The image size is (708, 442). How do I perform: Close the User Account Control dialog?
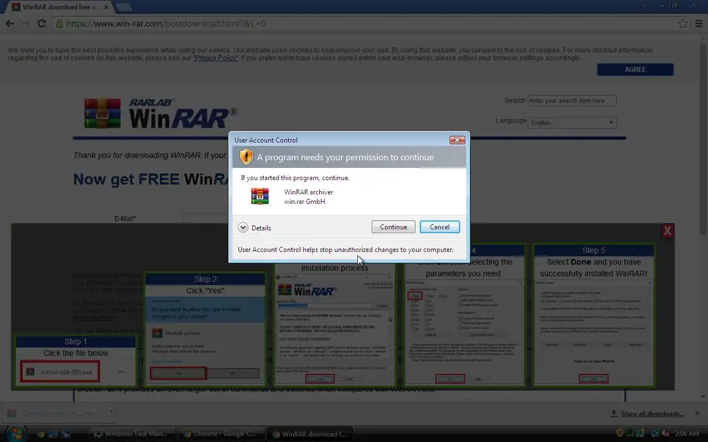tap(457, 140)
